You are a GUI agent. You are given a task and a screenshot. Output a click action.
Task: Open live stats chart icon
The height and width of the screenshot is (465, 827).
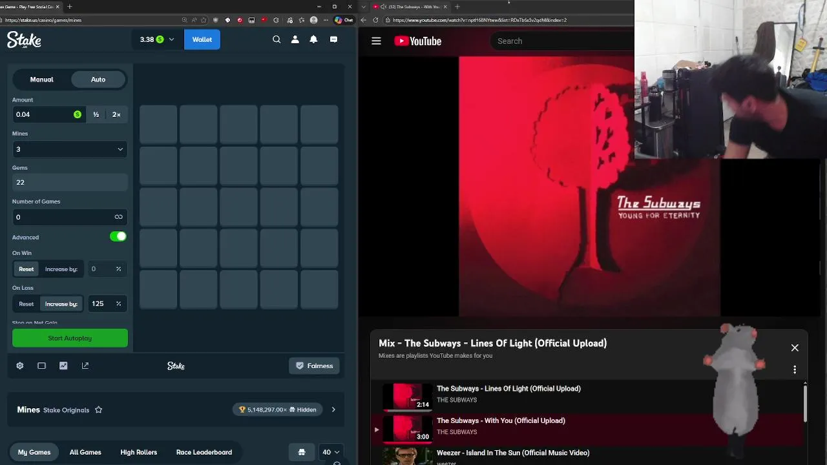(63, 366)
